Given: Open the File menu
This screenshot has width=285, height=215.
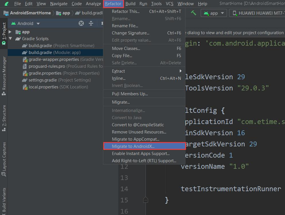Looking at the screenshot, I should pyautogui.click(x=18, y=4).
